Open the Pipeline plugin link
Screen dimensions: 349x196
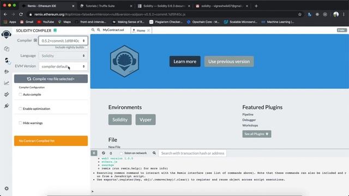248,114
